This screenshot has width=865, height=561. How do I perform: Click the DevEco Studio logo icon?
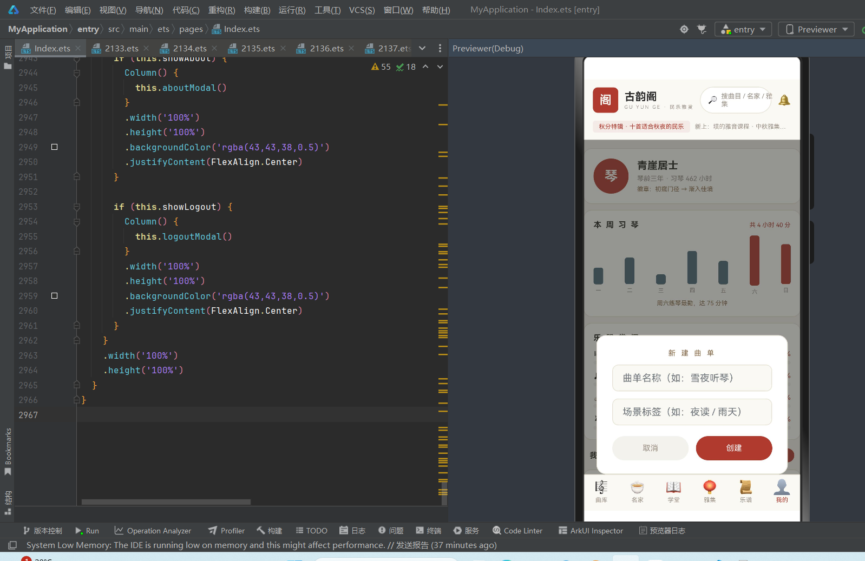pos(14,10)
